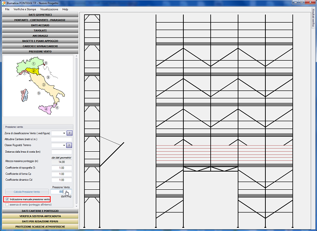Expand PROTEZIONE SCARICHE ATMOSFERICHE section

pyautogui.click(x=40, y=226)
